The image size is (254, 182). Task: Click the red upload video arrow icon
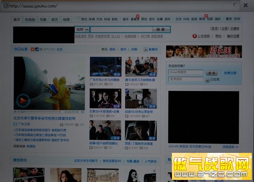click(x=195, y=36)
